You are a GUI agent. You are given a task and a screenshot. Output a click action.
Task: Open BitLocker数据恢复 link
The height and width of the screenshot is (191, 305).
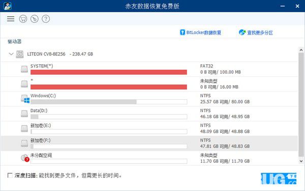coord(204,32)
